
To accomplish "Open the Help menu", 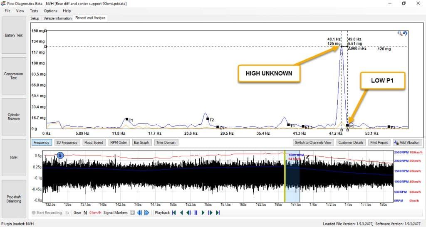I will pyautogui.click(x=67, y=11).
